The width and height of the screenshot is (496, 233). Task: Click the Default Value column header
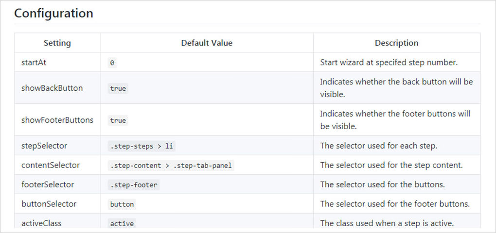point(207,43)
